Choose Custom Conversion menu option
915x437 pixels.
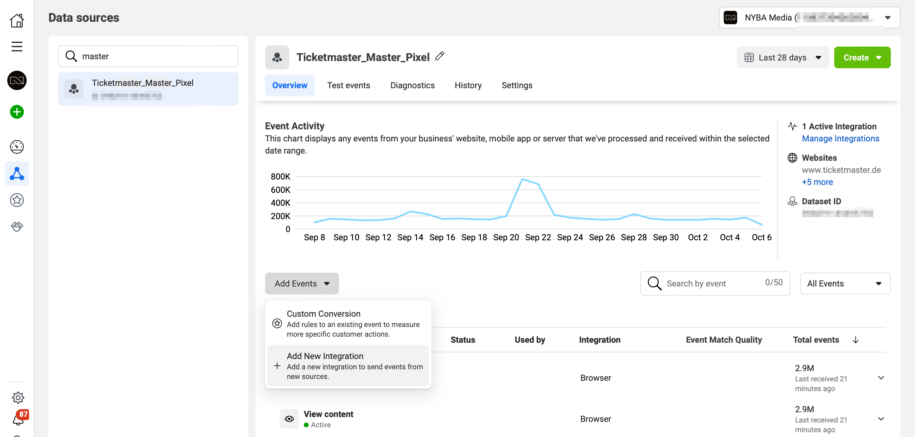pyautogui.click(x=348, y=323)
